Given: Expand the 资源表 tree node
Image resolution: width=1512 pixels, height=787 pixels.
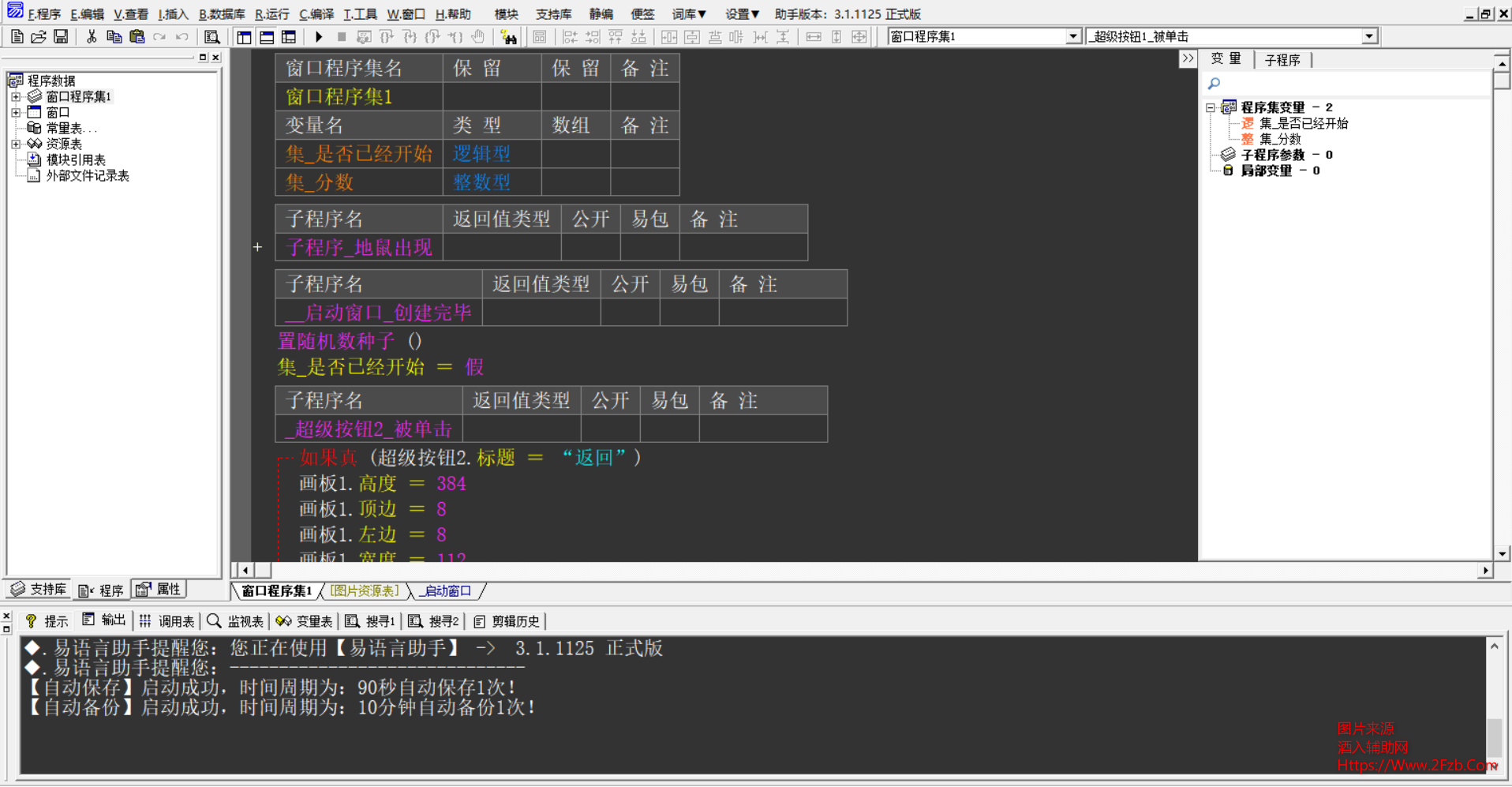Looking at the screenshot, I should (16, 144).
